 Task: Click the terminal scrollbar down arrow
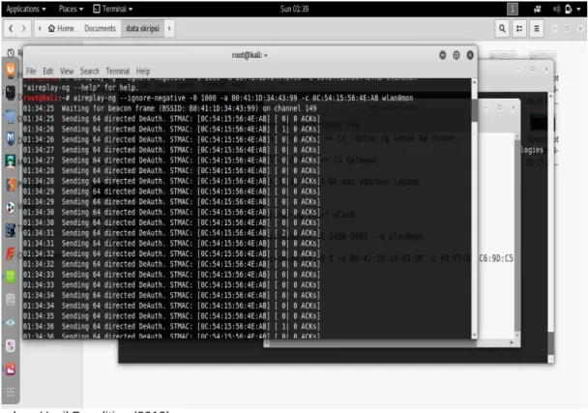click(x=475, y=335)
